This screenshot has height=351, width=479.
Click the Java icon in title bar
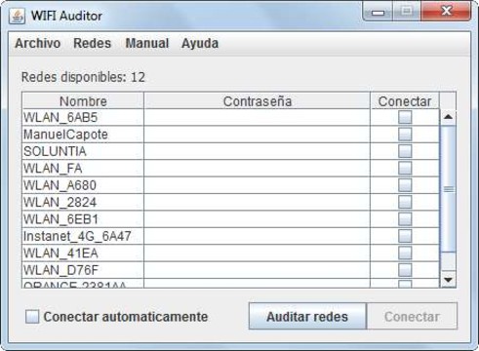[x=17, y=16]
